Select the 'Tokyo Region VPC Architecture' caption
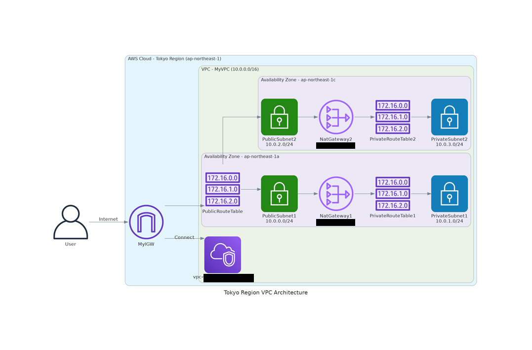This screenshot has width=532, height=350. tap(266, 293)
